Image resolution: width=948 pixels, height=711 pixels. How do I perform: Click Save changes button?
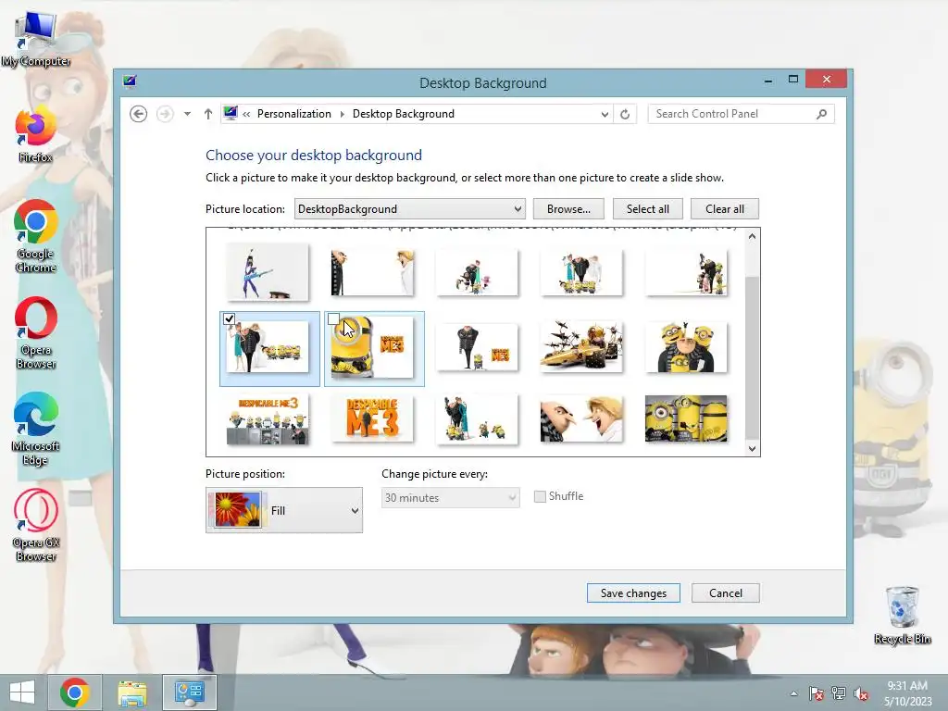(633, 593)
